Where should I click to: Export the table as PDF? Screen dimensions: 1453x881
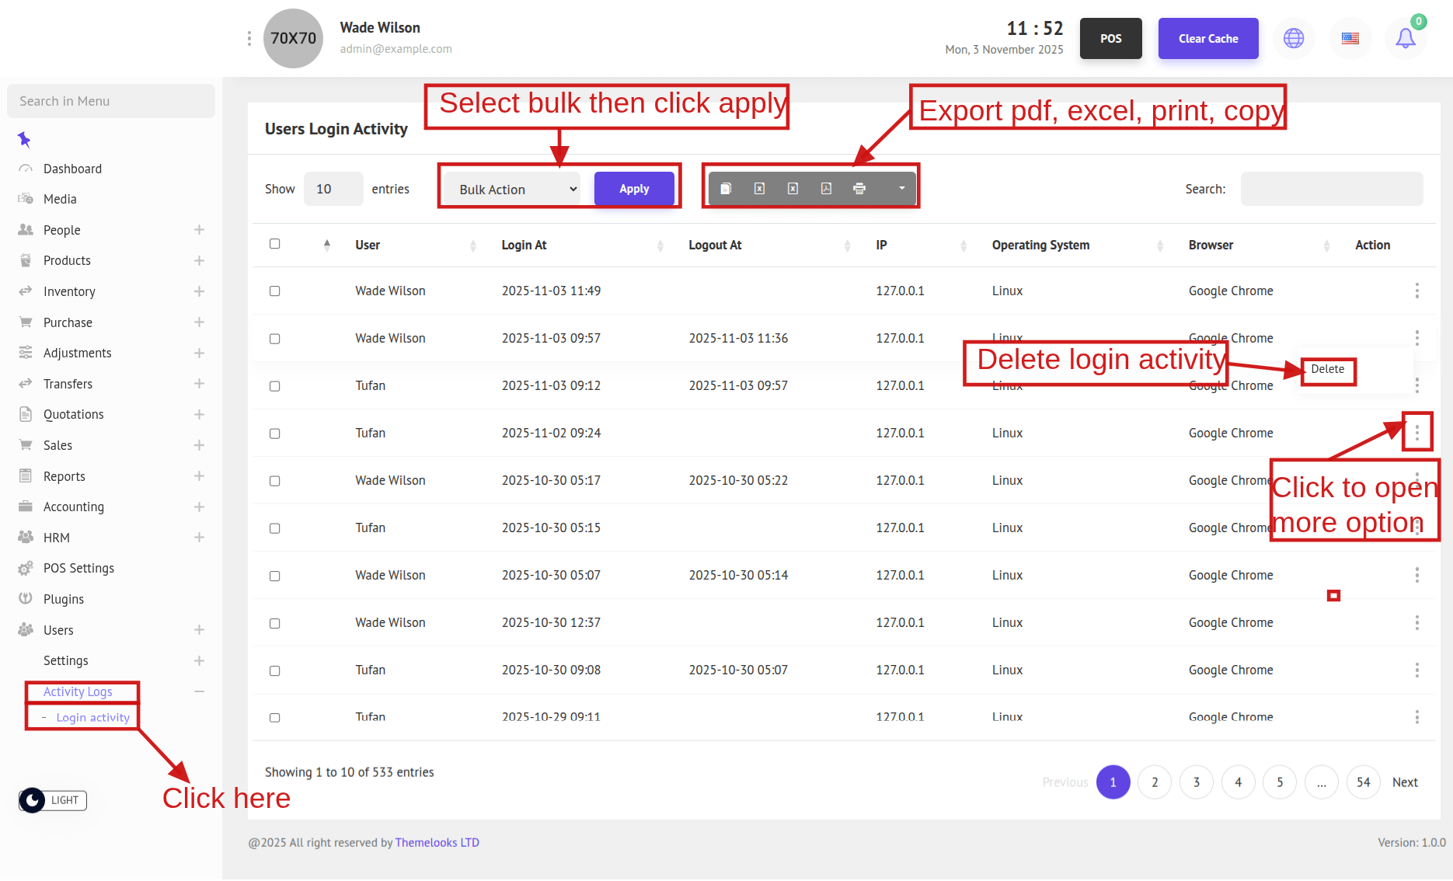coord(826,189)
